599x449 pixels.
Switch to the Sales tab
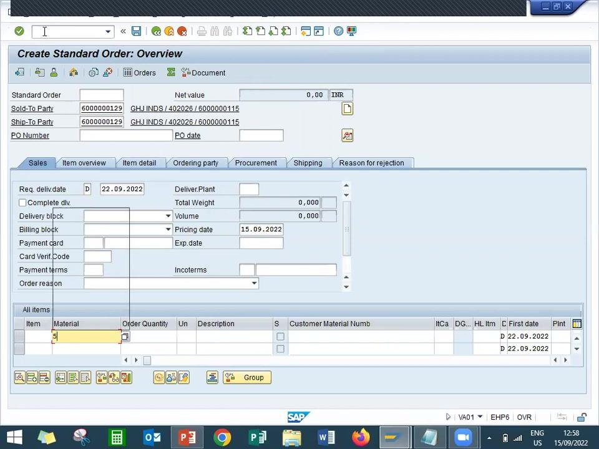pos(37,163)
